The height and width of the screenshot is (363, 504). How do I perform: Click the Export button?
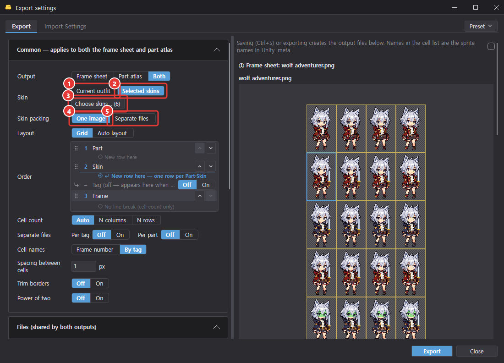pos(432,351)
